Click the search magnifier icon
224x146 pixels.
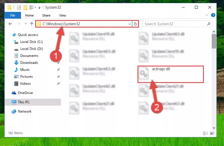coord(209,24)
